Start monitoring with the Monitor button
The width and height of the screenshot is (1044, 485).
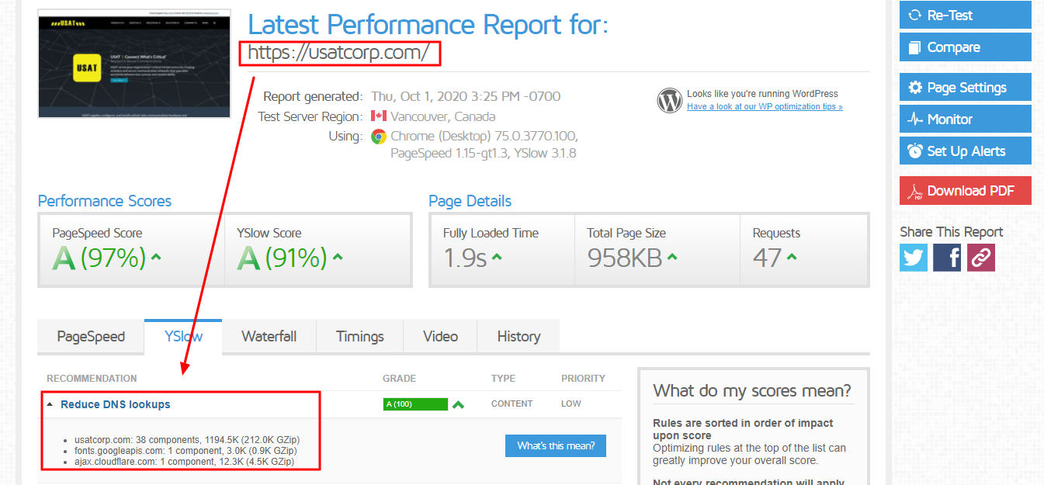coord(965,119)
